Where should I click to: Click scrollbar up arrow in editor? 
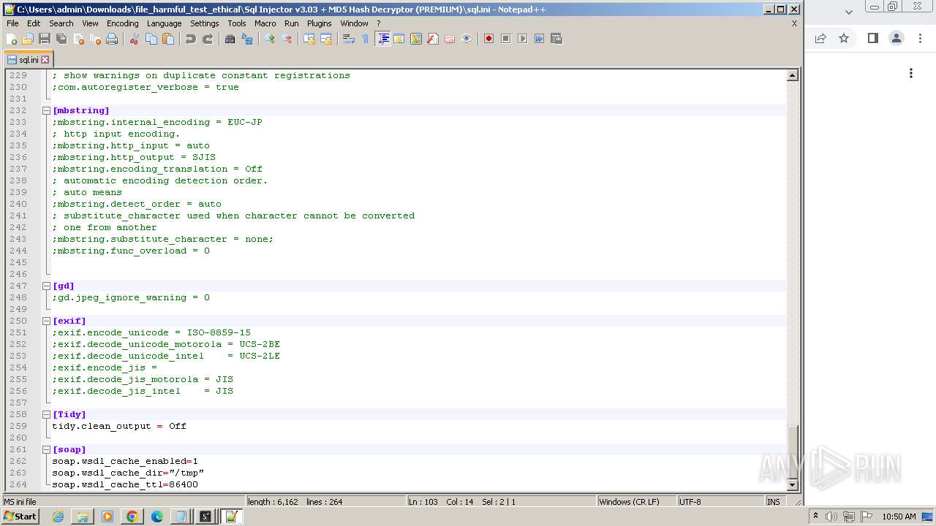[x=792, y=75]
